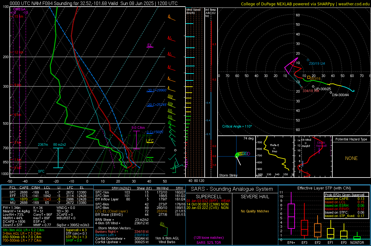Screen dimensions: 371x246
Task: Click the 1km & 6km AGL wind barb icon
Action: [x=164, y=228]
